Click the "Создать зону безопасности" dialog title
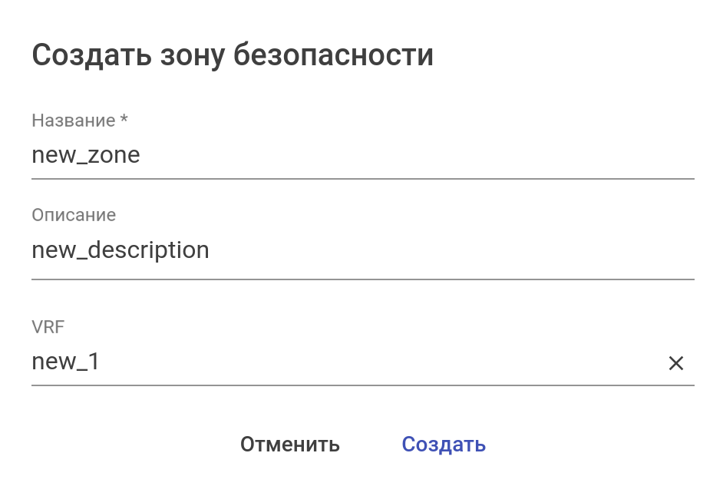 [x=233, y=55]
